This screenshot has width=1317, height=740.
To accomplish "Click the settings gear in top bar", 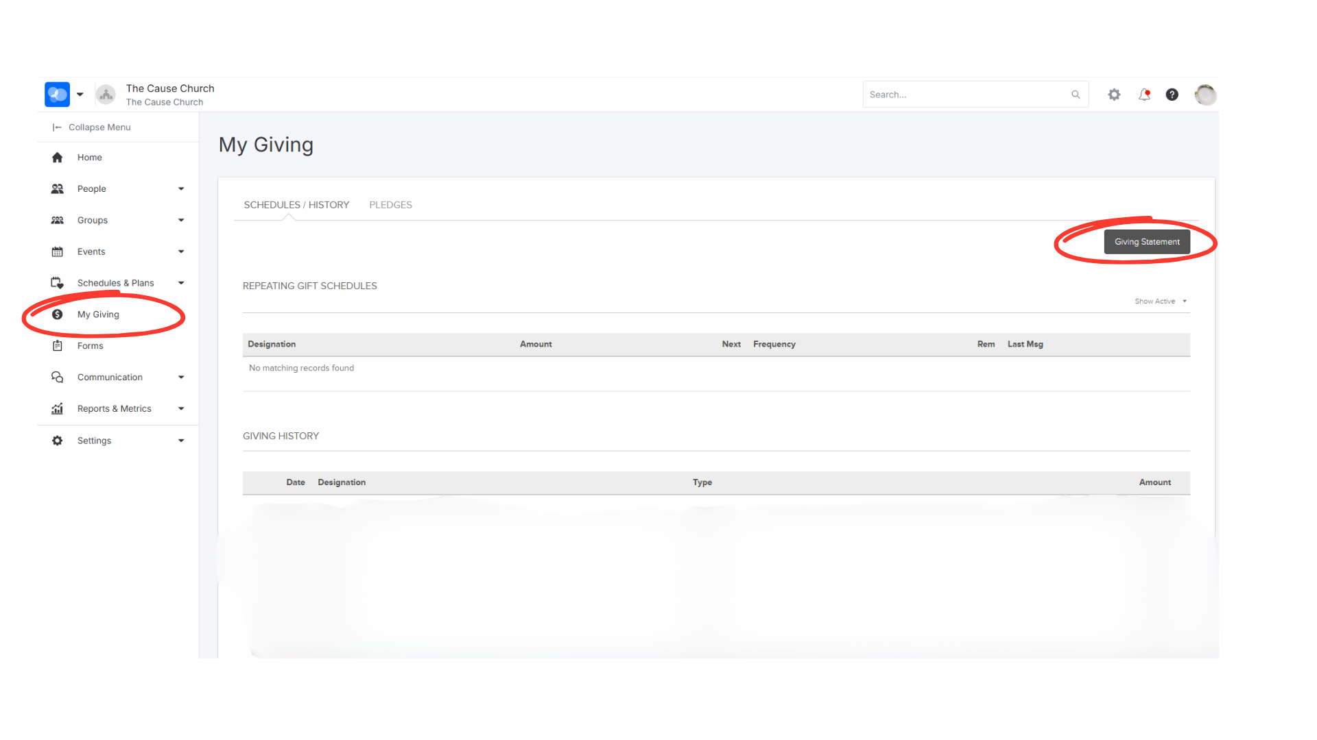I will [x=1114, y=95].
